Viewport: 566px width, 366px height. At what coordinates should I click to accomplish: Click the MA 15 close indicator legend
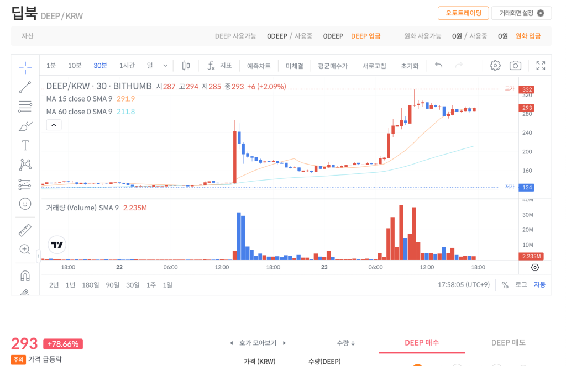coord(90,99)
